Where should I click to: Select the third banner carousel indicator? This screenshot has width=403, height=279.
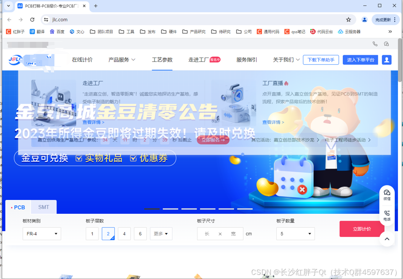point(189,209)
